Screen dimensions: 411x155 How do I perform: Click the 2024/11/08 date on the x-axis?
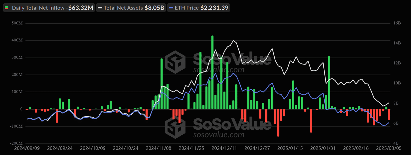pos(158,148)
